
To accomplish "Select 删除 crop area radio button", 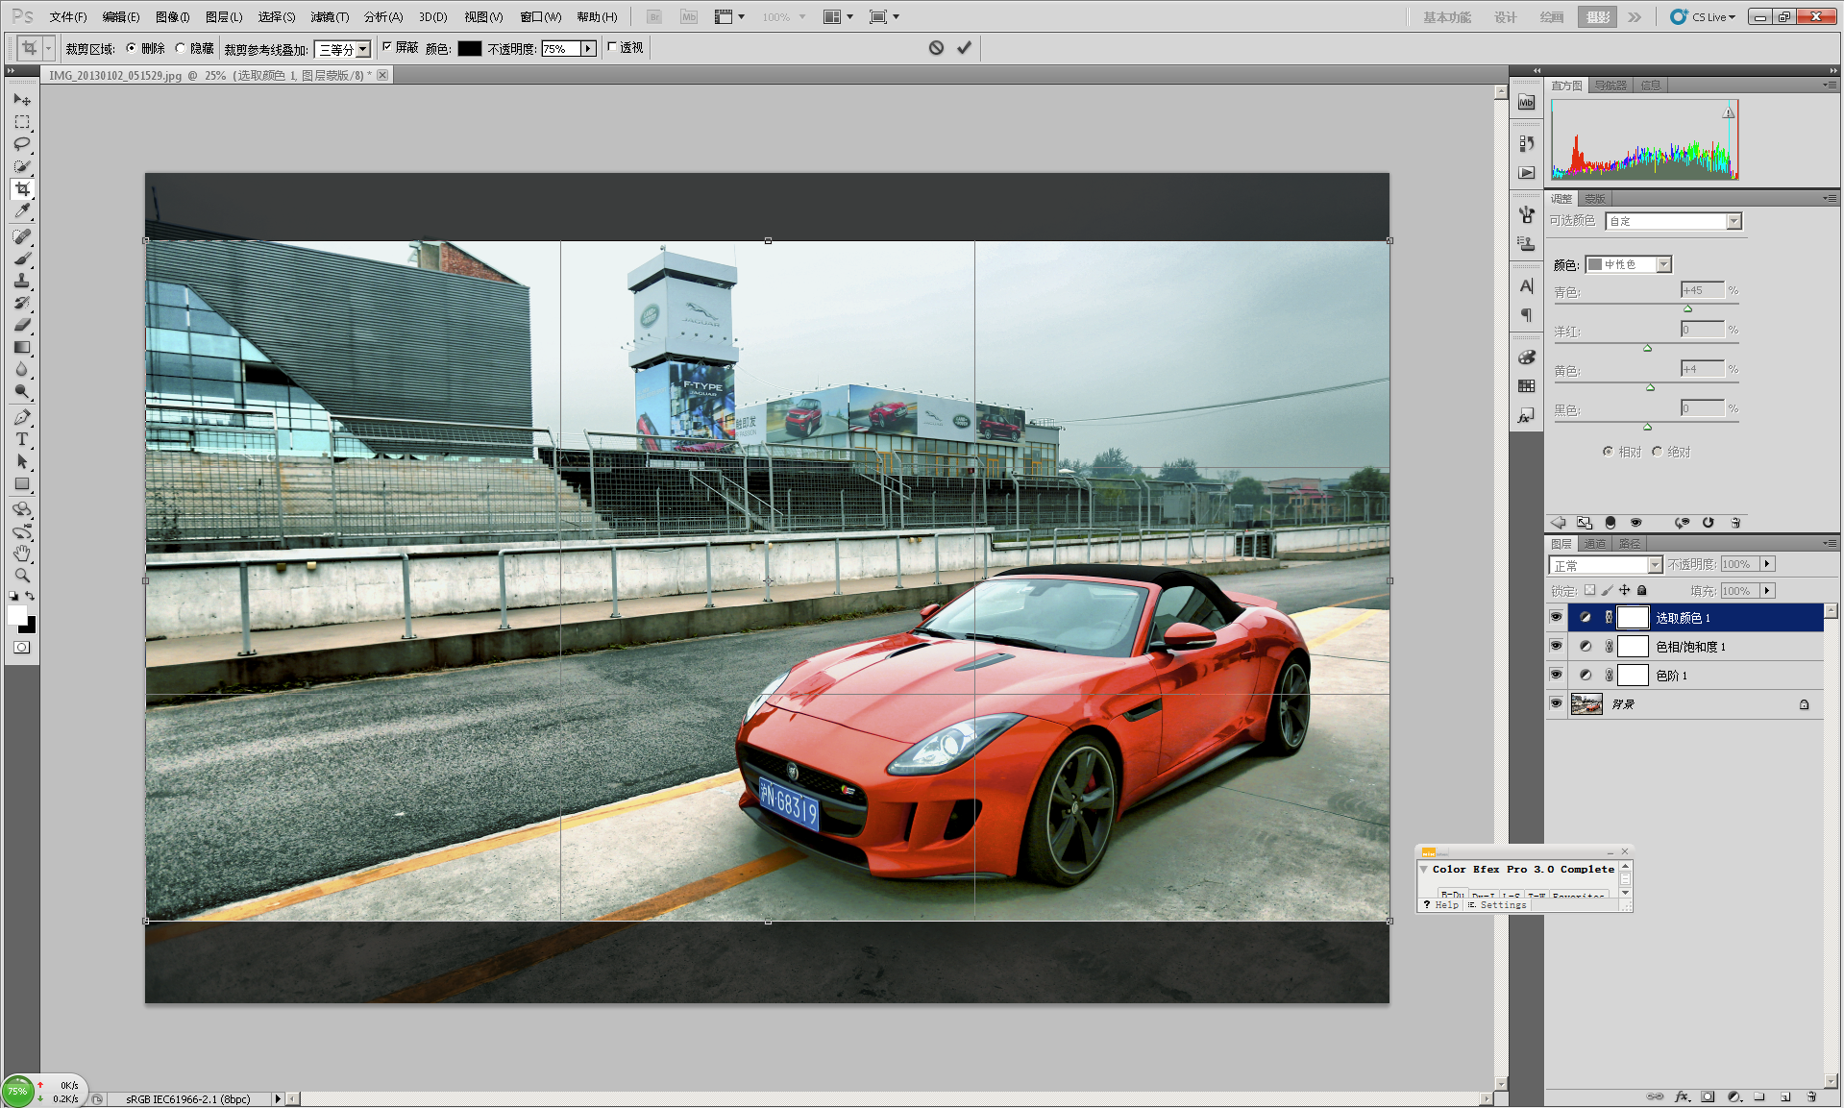I will (132, 48).
